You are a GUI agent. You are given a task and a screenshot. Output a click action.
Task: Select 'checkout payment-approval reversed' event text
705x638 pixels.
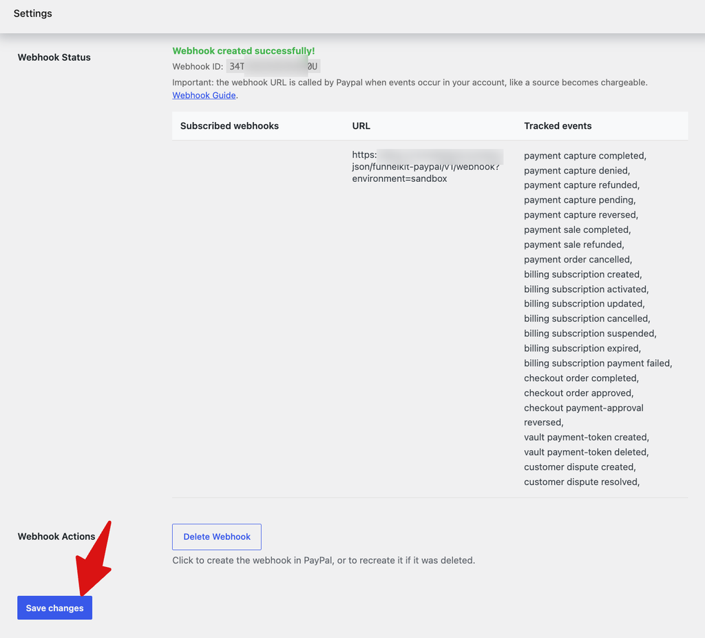click(x=584, y=415)
